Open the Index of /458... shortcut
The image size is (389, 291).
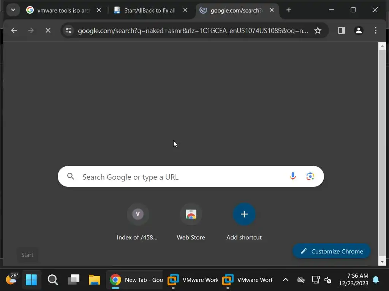point(138,222)
